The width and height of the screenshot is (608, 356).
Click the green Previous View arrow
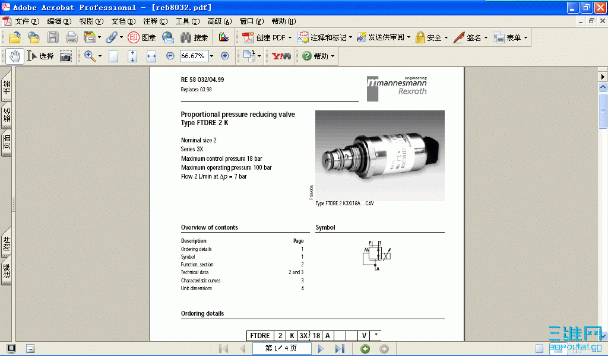[x=365, y=349]
